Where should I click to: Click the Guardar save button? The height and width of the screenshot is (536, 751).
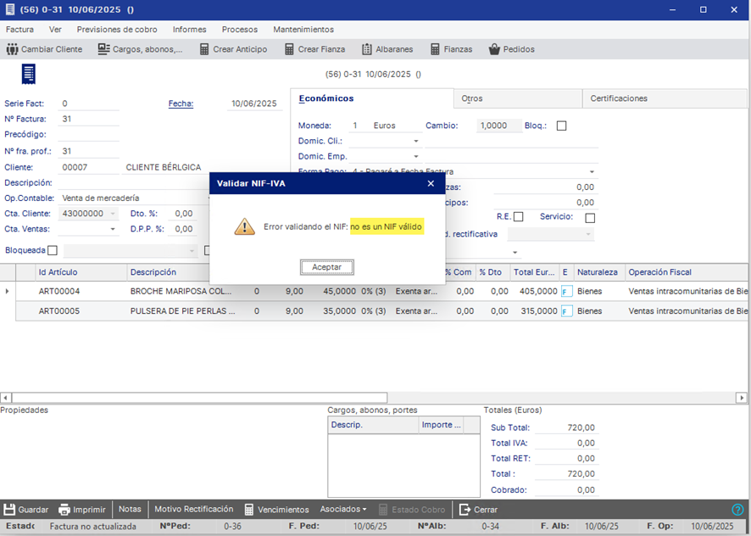[x=26, y=509]
